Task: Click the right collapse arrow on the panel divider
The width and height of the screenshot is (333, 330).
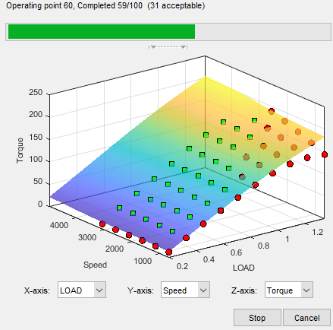Action: 184,47
